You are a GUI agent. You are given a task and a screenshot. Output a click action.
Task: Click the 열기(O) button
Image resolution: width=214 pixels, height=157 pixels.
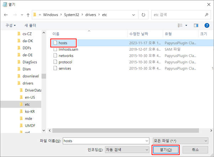[166, 150]
